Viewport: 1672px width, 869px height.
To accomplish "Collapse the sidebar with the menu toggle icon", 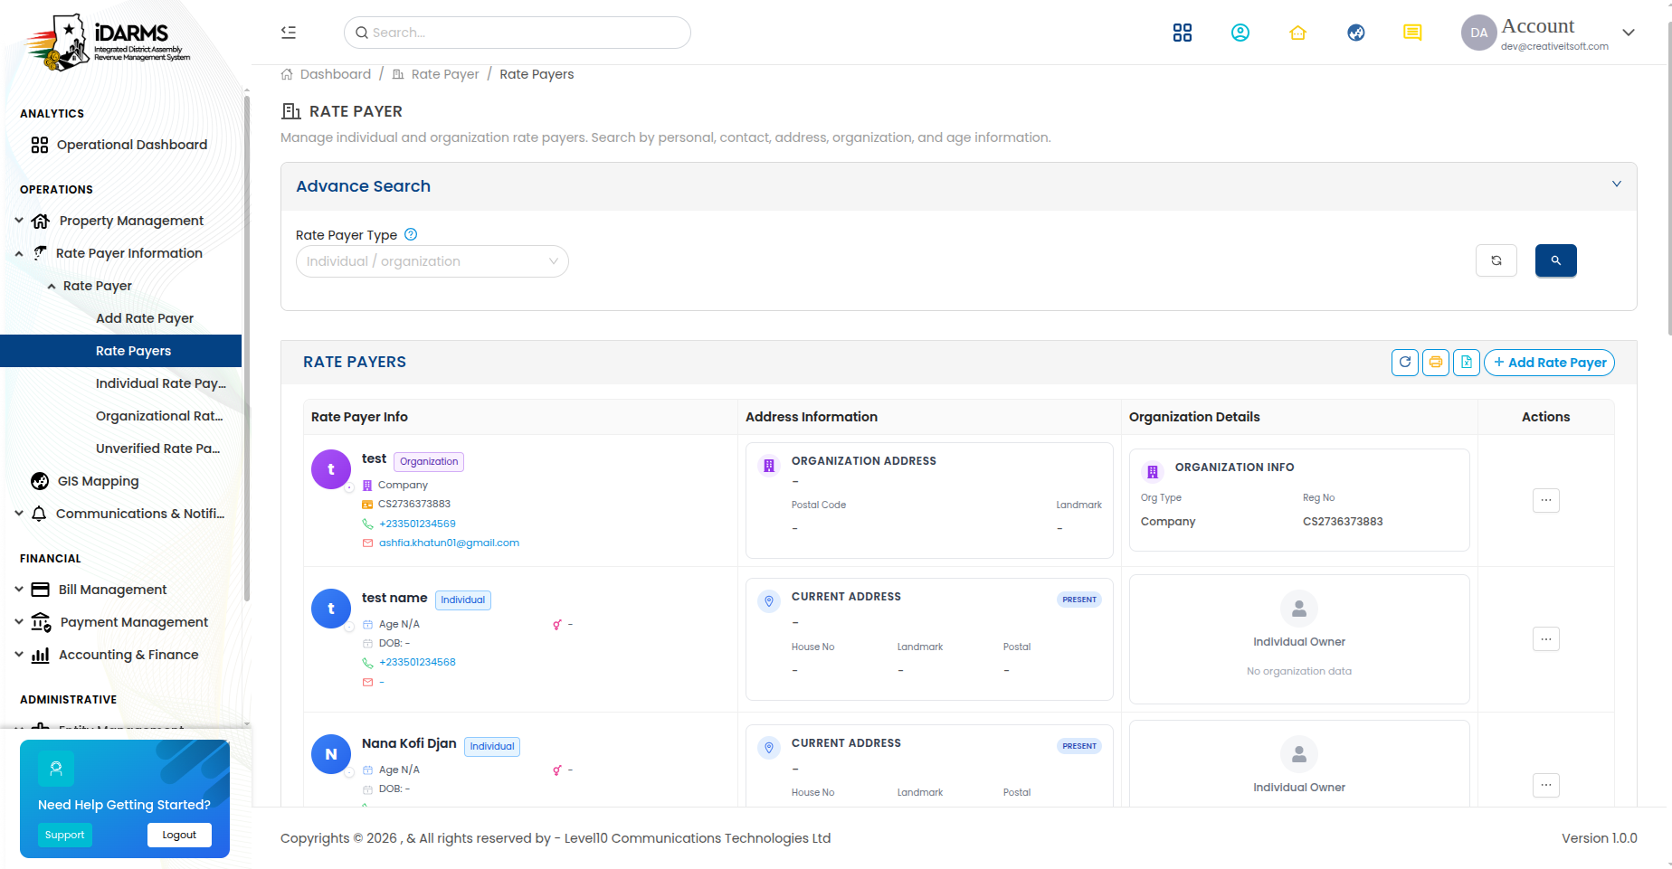I will tap(289, 33).
